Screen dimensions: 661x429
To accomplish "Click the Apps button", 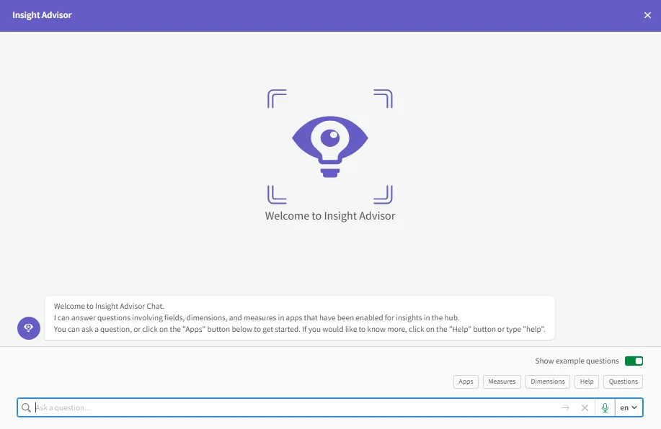I will 466,381.
